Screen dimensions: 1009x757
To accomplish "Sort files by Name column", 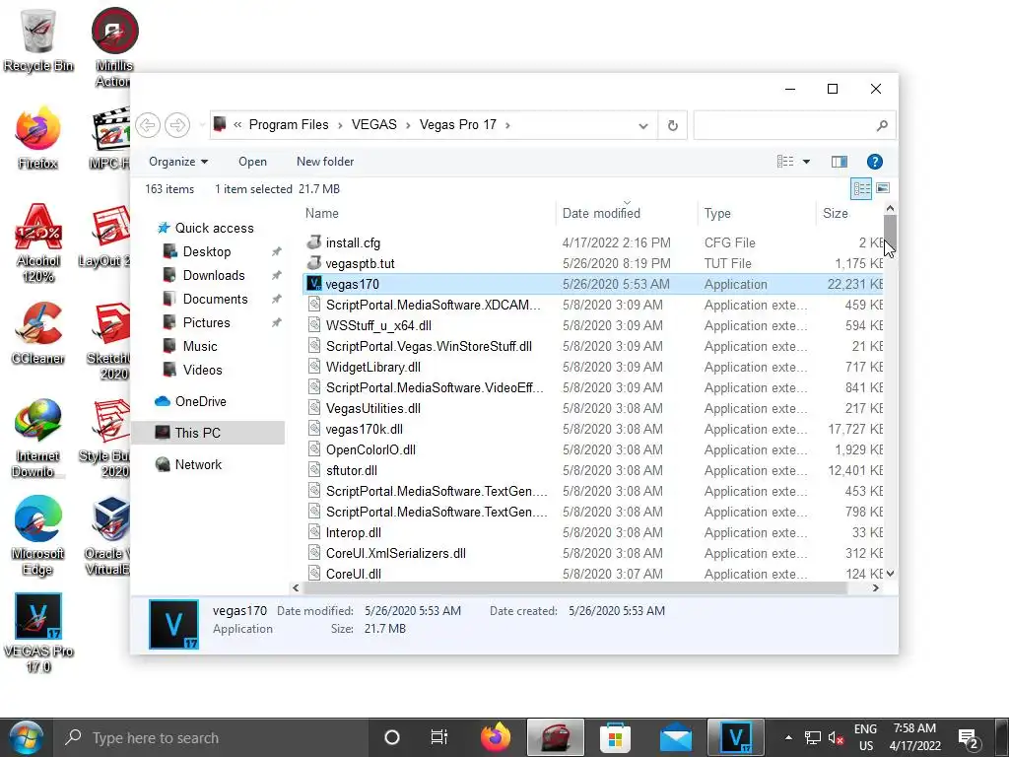I will pyautogui.click(x=429, y=213).
